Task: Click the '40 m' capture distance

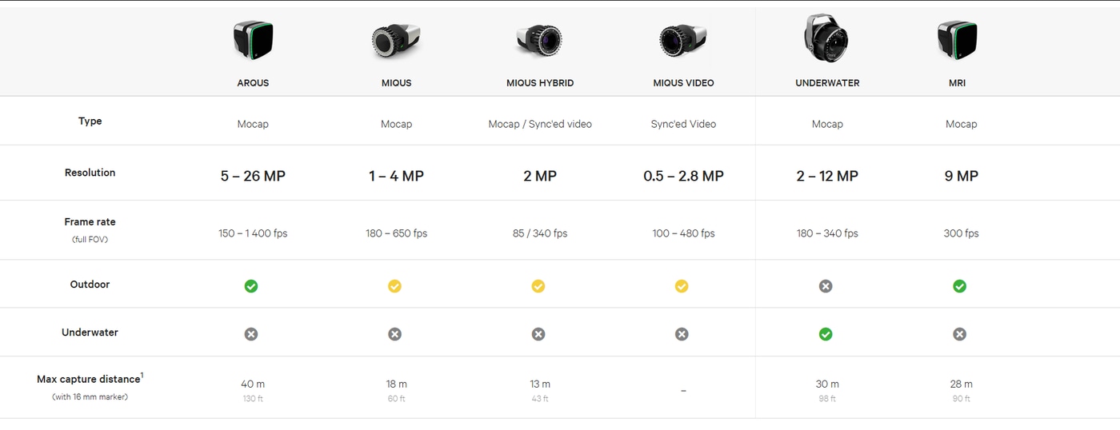Action: pyautogui.click(x=253, y=384)
